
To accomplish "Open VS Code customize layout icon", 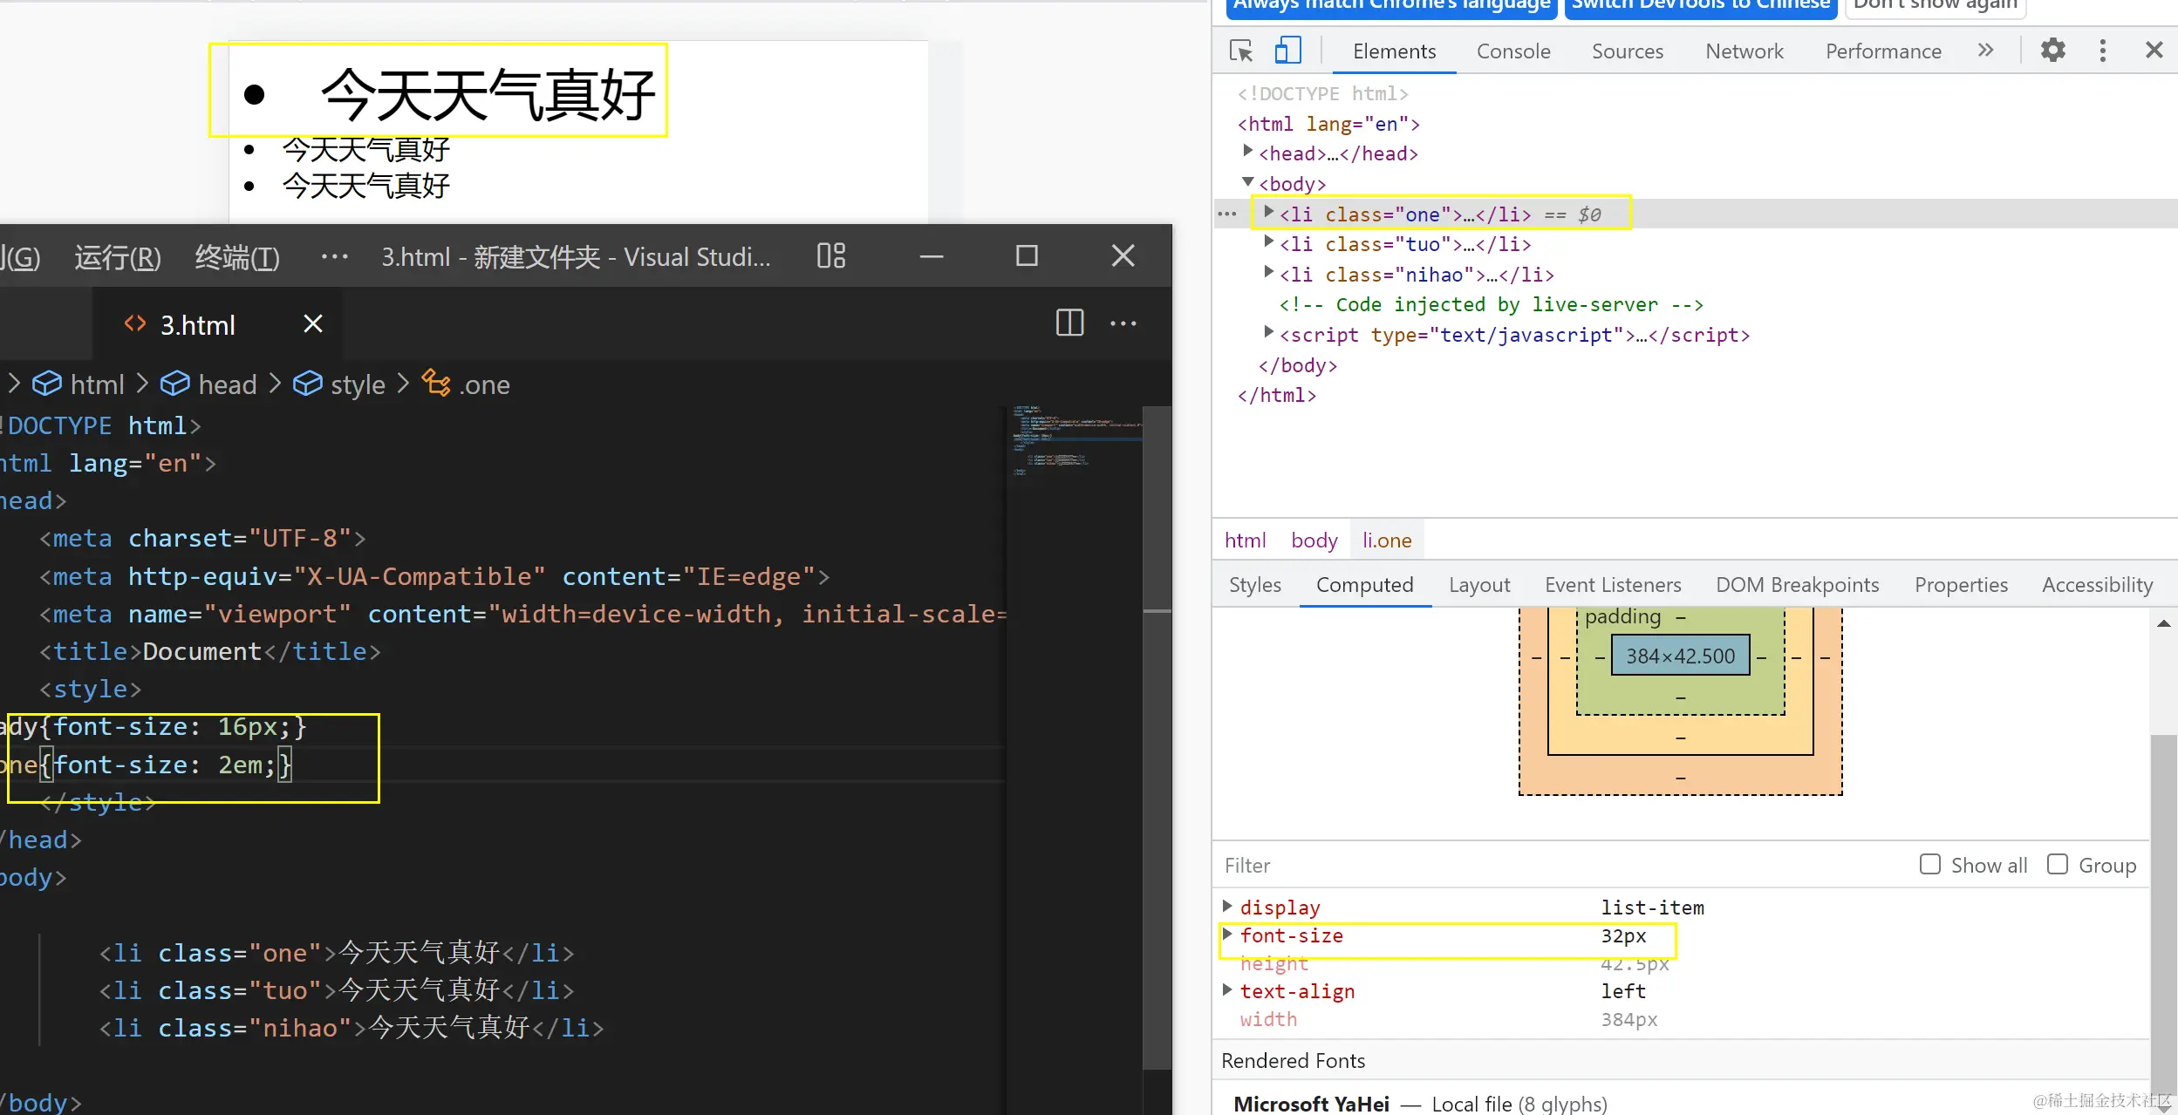I will coord(830,256).
